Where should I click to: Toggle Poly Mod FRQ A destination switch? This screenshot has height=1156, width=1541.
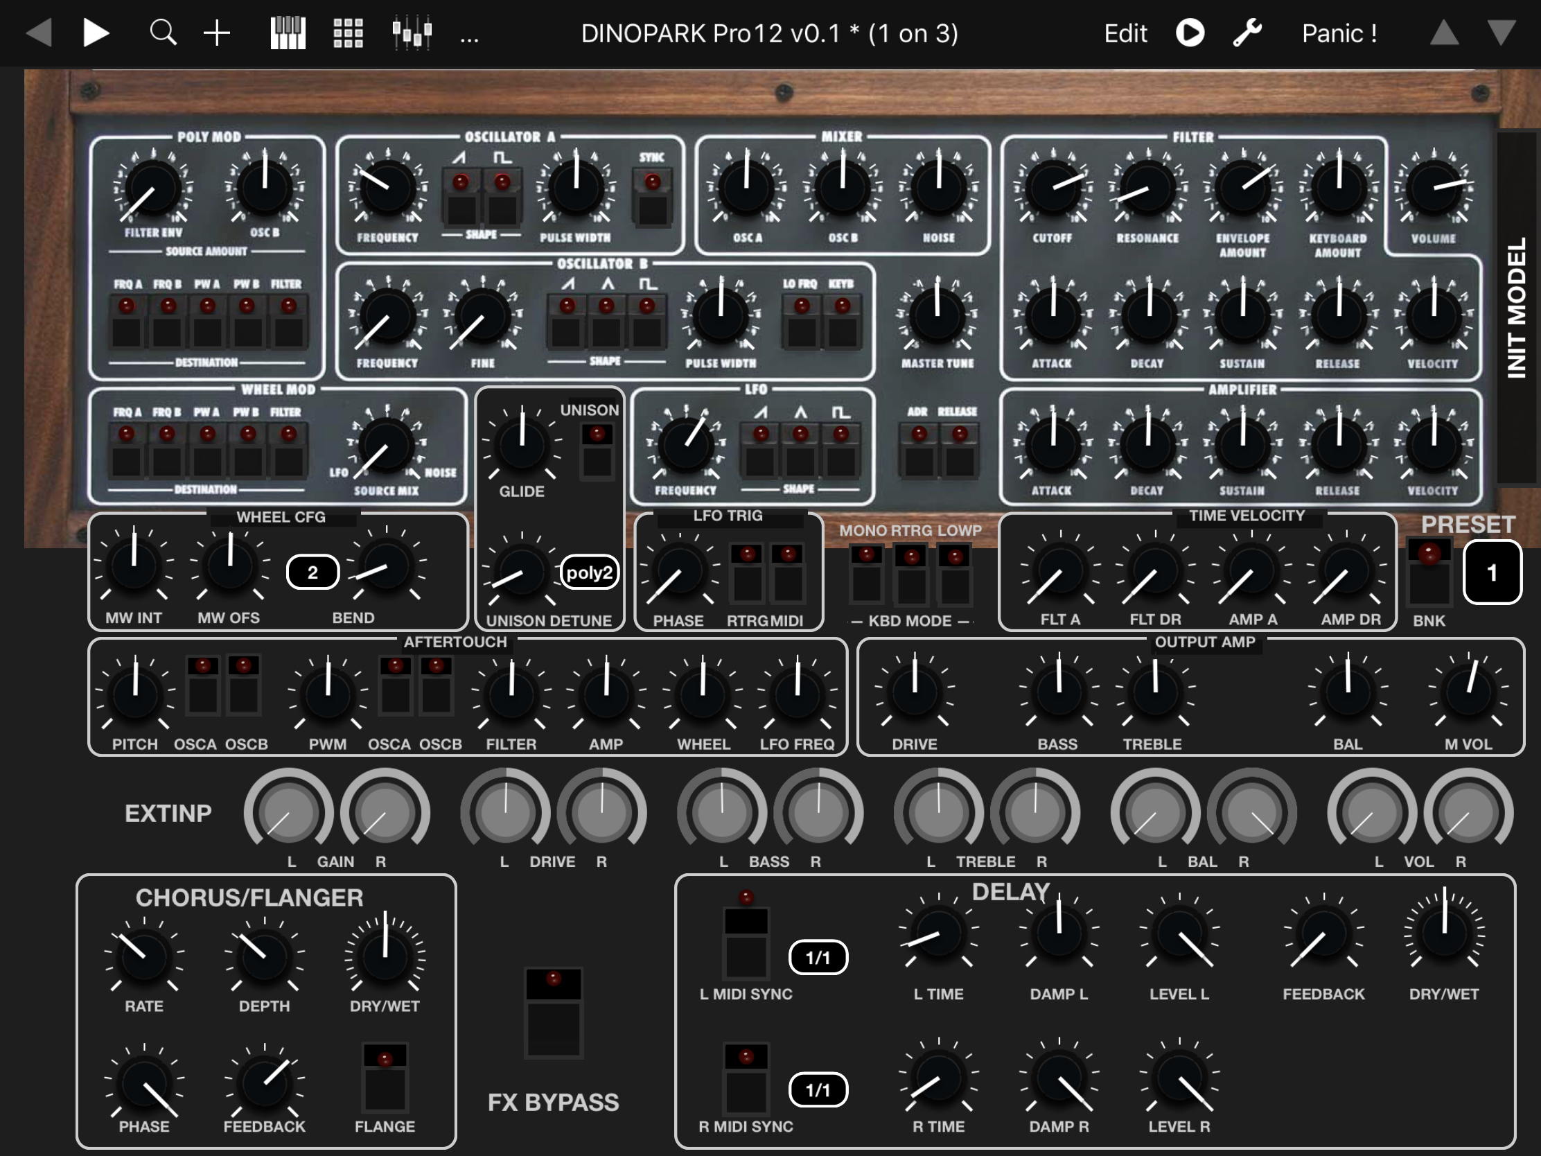(127, 322)
